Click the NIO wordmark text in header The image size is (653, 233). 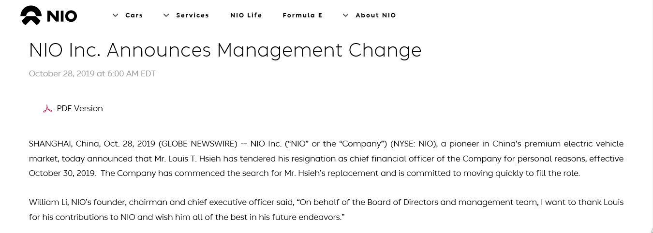(x=61, y=16)
